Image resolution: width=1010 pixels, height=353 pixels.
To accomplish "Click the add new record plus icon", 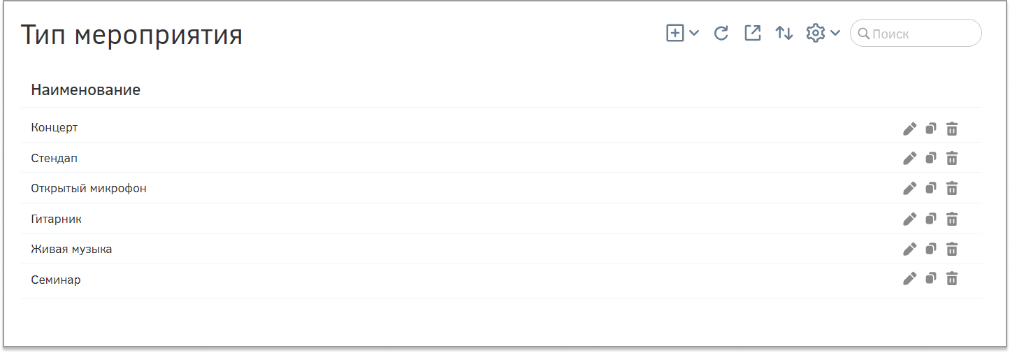I will point(674,33).
